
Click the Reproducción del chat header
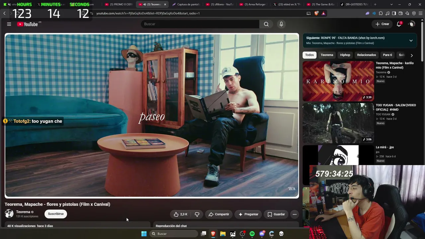click(171, 226)
